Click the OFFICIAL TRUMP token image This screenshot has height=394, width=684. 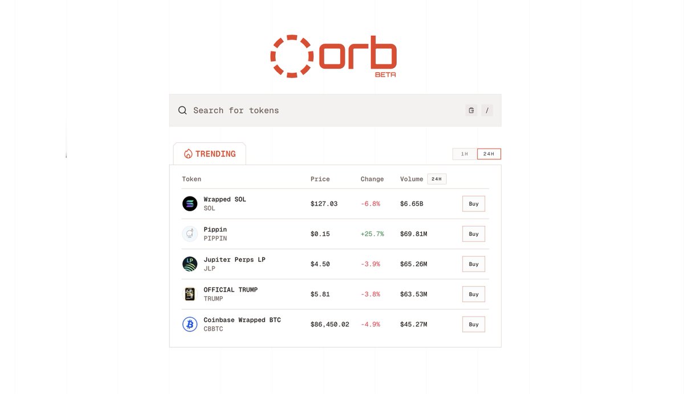pyautogui.click(x=190, y=294)
